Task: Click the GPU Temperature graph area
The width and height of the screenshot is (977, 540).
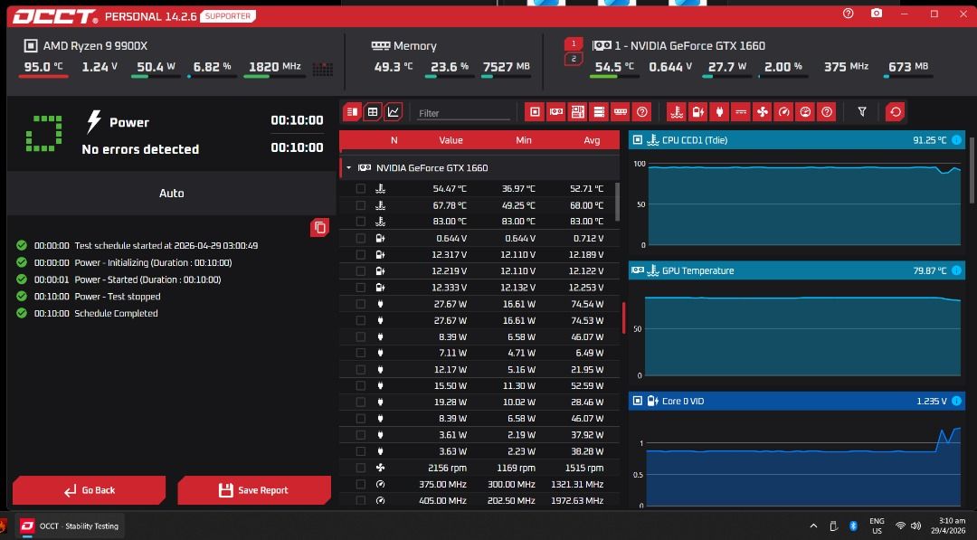Action: pyautogui.click(x=804, y=335)
